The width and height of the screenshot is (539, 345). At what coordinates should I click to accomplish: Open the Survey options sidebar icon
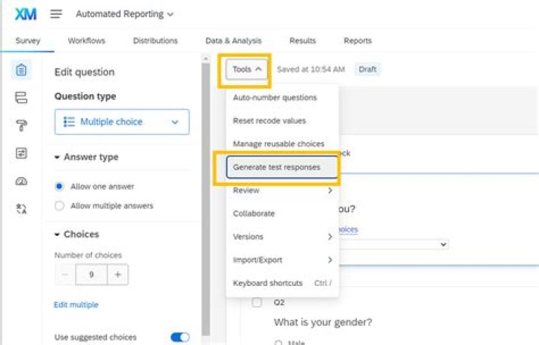21,153
